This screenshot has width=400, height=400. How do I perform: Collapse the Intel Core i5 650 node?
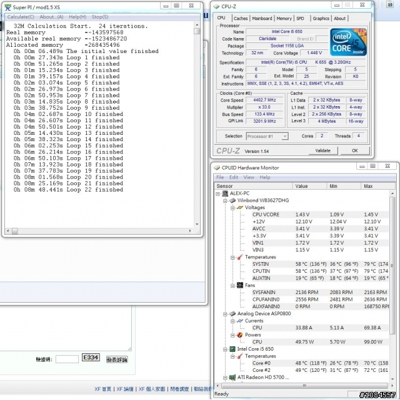[x=225, y=349]
